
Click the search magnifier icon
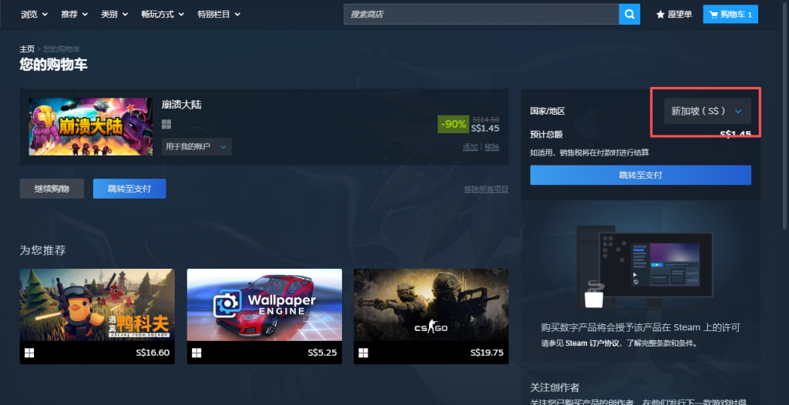coord(630,14)
